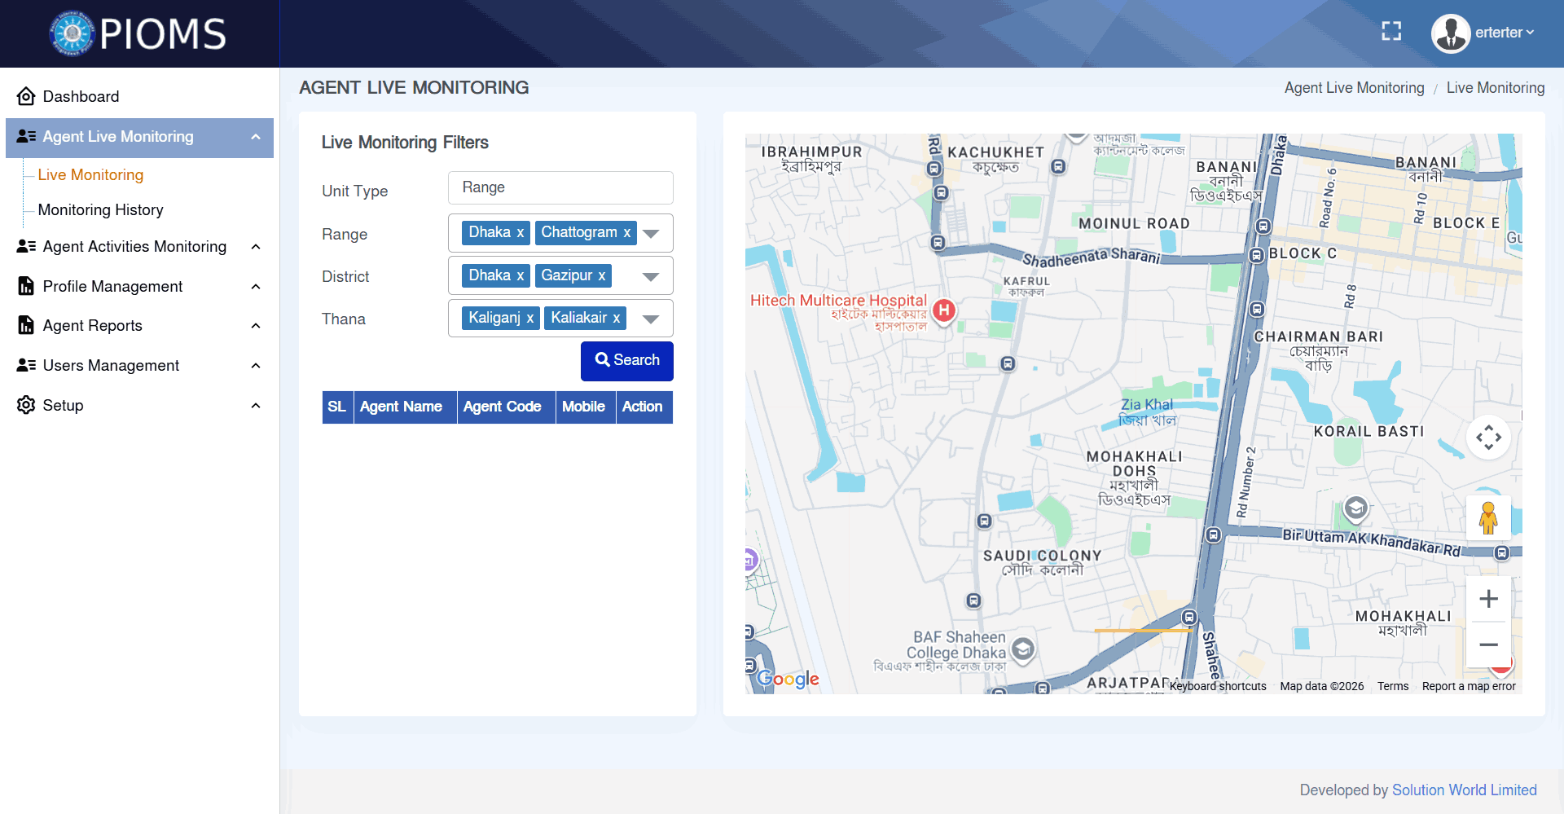The height and width of the screenshot is (814, 1564).
Task: Open the Solution World Limited link
Action: click(1464, 790)
